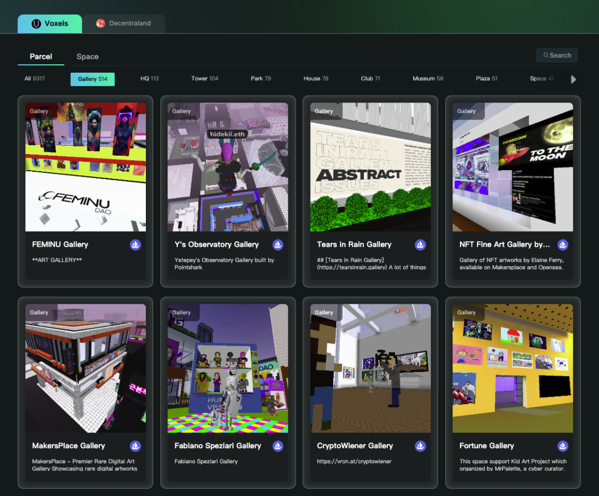The height and width of the screenshot is (496, 599).
Task: Filter by House 78 category
Action: click(316, 79)
